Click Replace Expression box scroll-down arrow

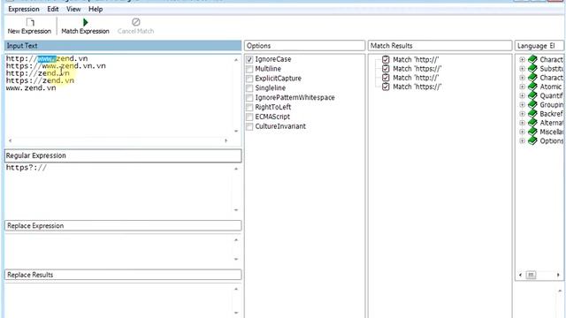click(236, 259)
